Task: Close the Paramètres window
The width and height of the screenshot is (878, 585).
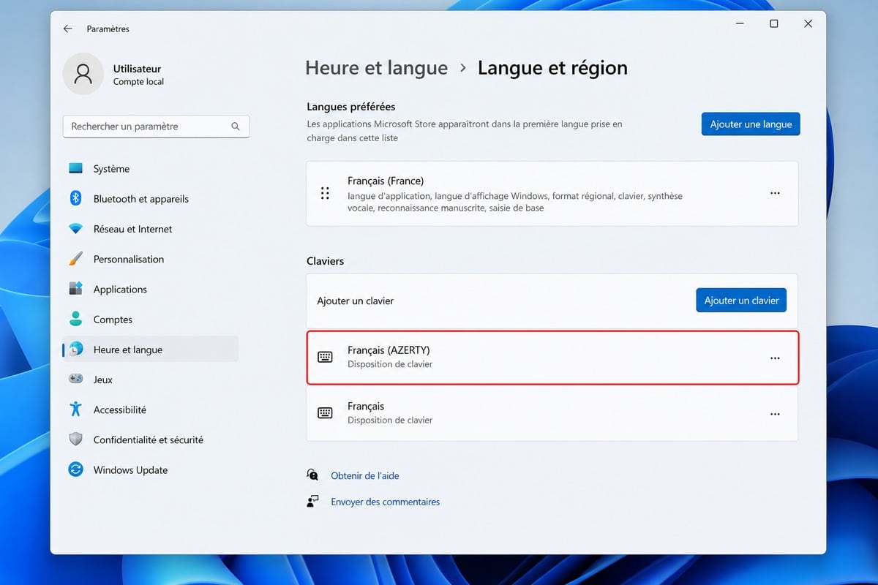Action: tap(808, 23)
